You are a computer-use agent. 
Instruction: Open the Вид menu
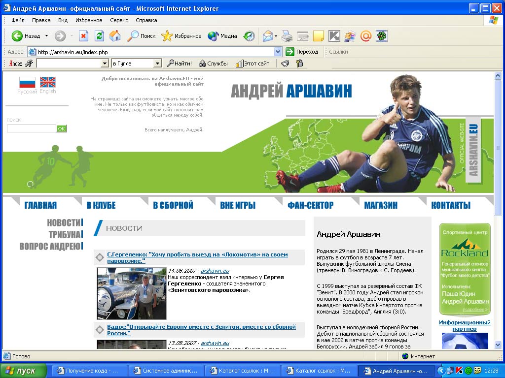[x=63, y=20]
